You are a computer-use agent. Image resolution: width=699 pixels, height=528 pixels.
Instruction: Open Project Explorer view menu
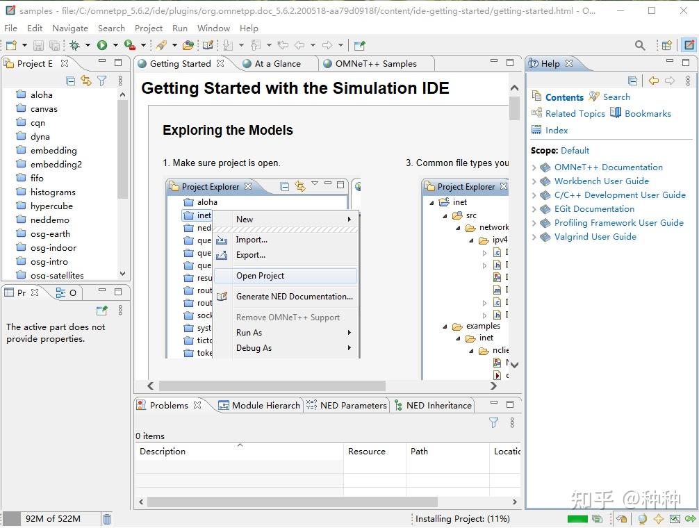(120, 81)
